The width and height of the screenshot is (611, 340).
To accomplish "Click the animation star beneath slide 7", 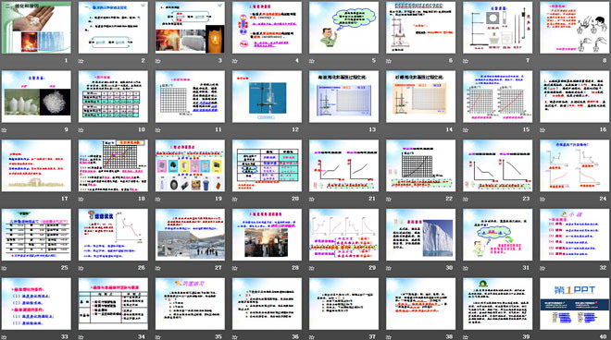I will pos(466,61).
